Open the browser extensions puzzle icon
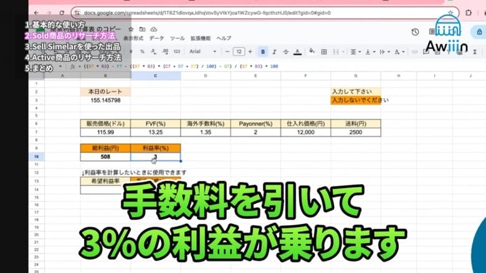486x273 pixels. pos(469,12)
